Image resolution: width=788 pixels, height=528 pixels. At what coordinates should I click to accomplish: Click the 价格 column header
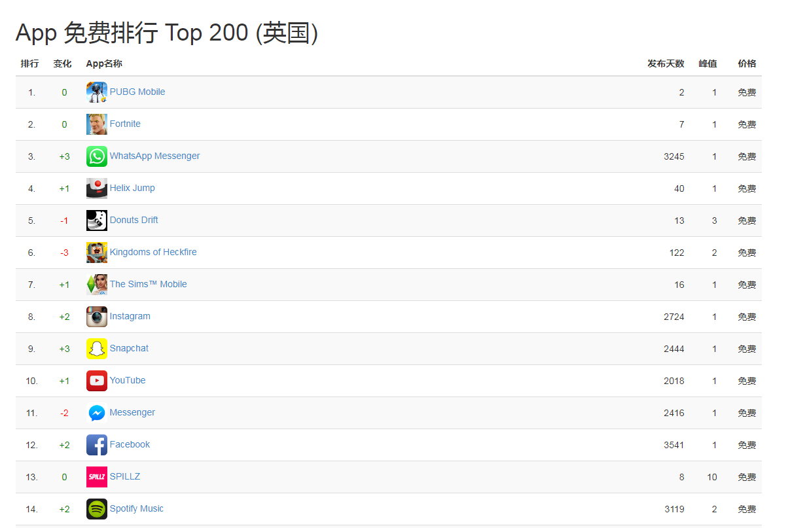[747, 63]
